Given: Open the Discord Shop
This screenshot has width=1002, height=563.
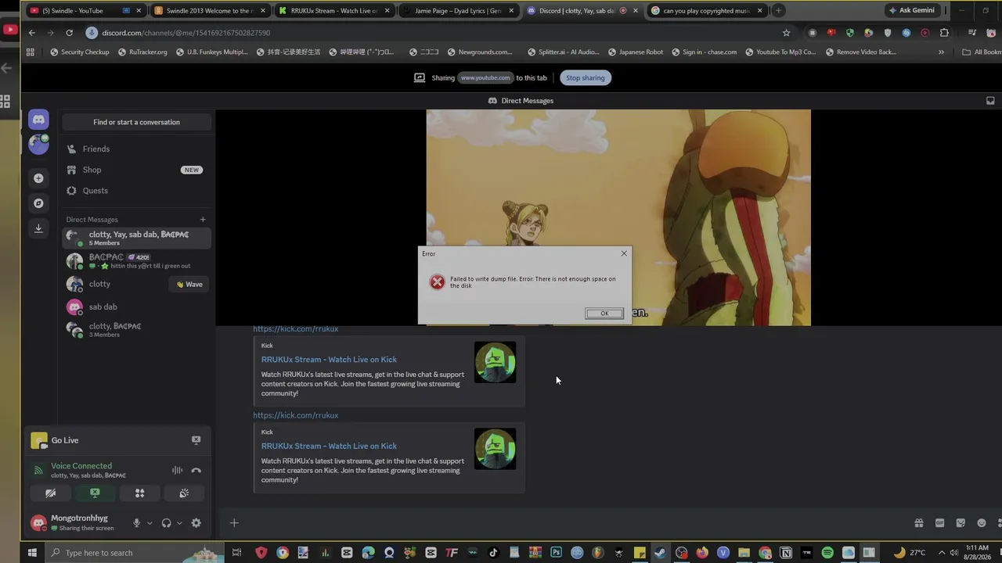Looking at the screenshot, I should [x=136, y=170].
